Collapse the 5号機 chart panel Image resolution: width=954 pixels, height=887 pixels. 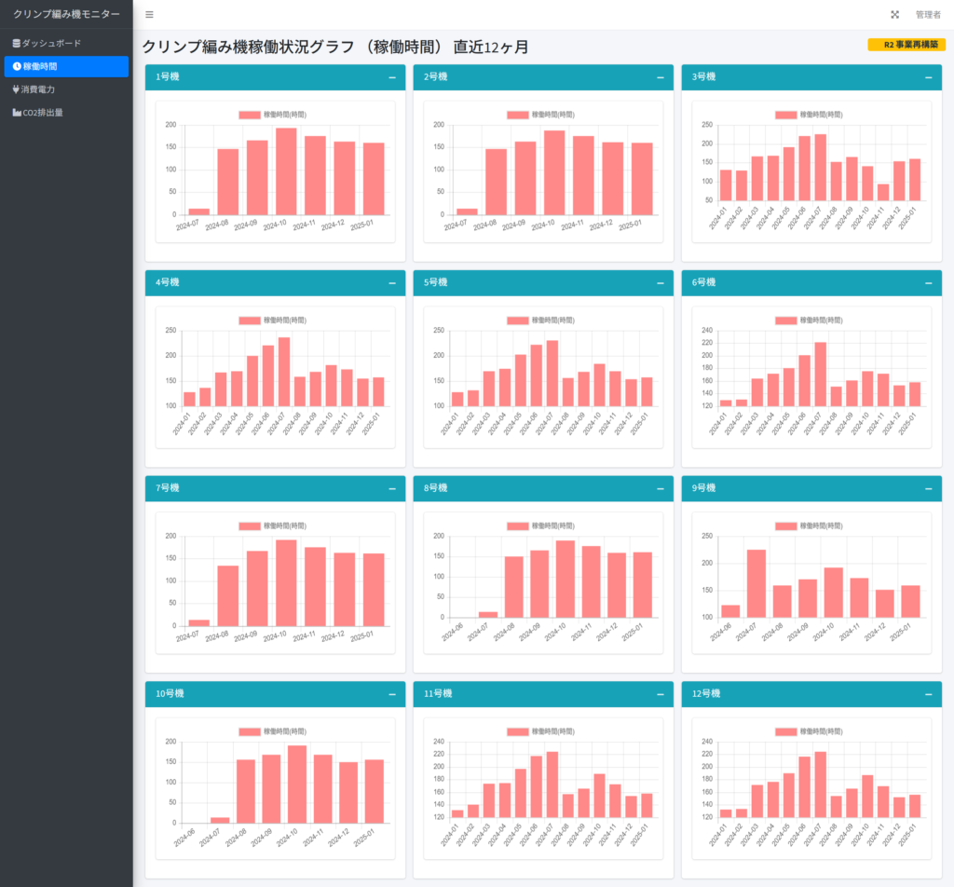661,283
